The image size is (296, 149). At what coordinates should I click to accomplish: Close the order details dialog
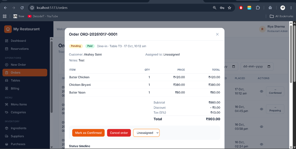[217, 34]
